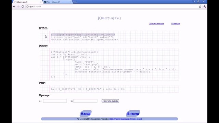The image size is (219, 123).
Task: Reload the page with refresh icon
Action: pos(23,6)
